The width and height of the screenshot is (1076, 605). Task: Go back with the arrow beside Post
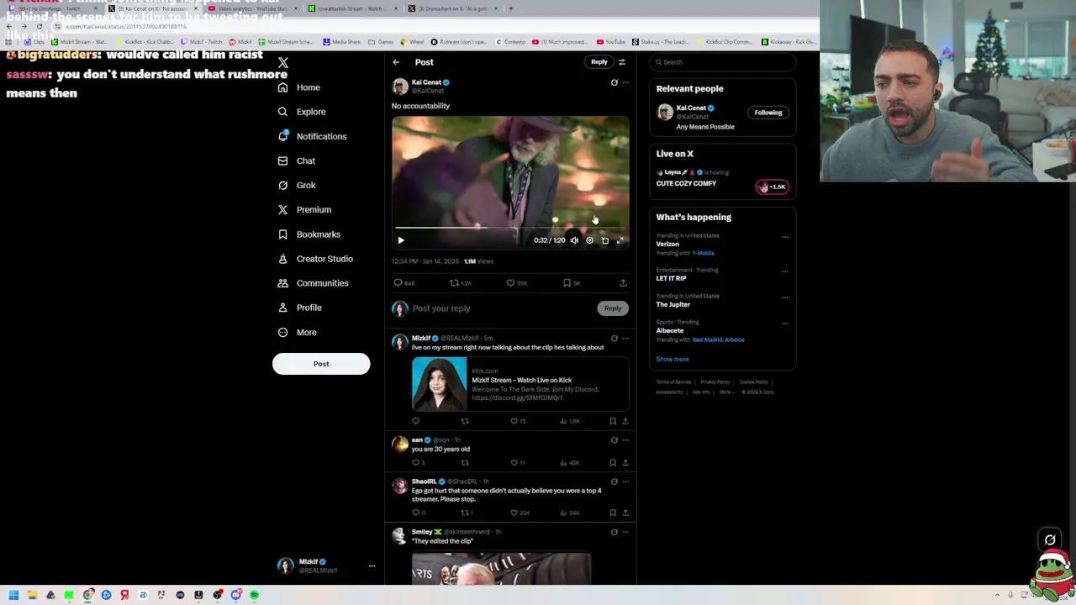pos(396,62)
